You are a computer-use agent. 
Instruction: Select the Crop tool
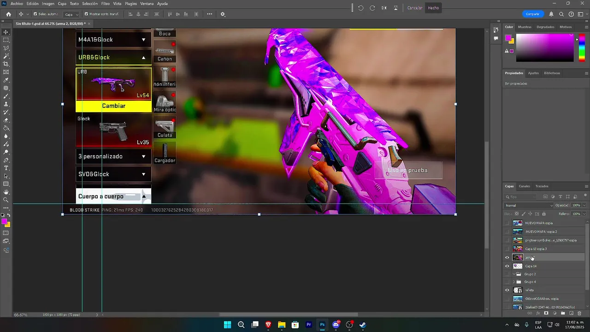[6, 64]
